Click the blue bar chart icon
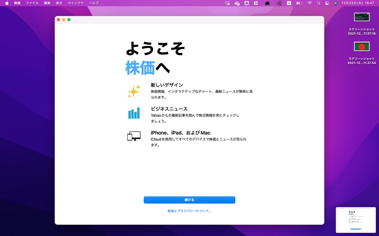 point(134,113)
